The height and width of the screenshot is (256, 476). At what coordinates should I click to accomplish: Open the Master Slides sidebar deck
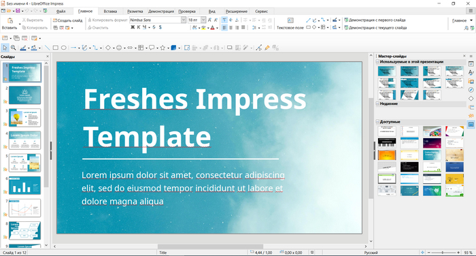click(x=471, y=125)
